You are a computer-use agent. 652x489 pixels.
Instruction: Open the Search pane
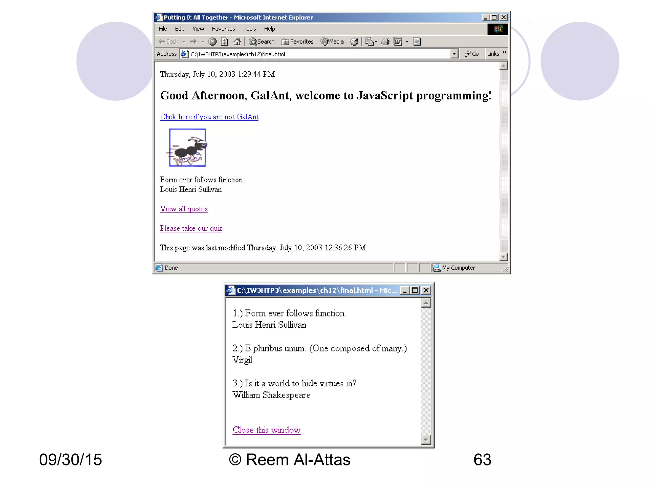point(262,42)
